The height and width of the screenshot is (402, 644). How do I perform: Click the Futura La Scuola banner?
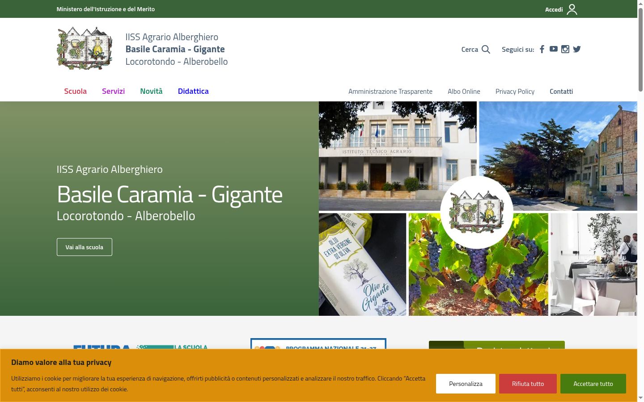[x=140, y=347]
